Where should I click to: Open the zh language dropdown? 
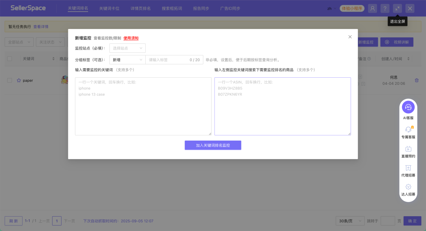click(332, 8)
